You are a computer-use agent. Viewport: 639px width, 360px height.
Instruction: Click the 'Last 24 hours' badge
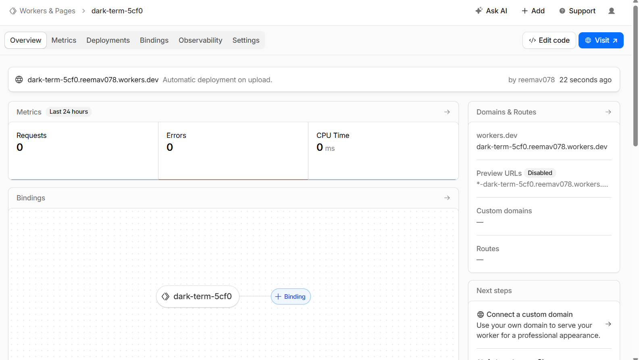pos(69,112)
